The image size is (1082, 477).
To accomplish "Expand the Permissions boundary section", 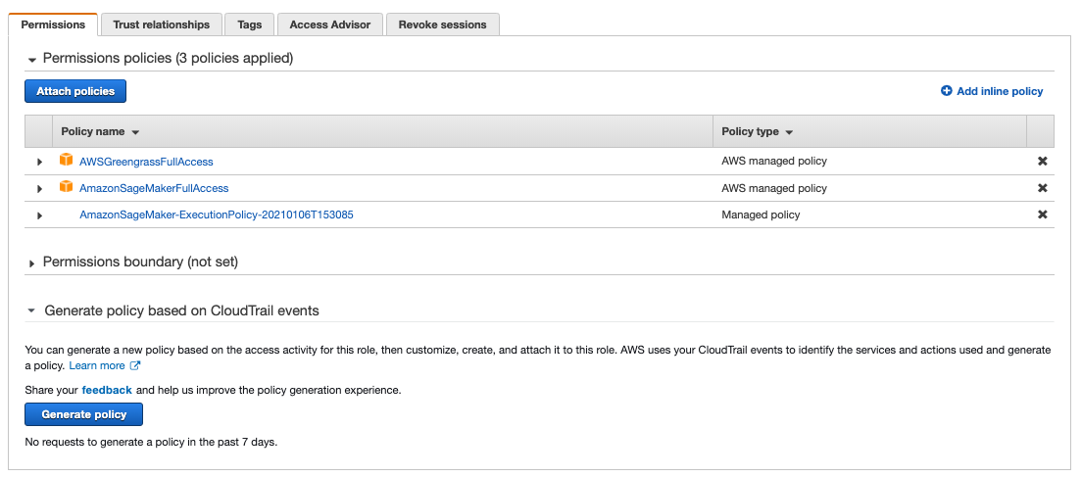I will click(x=31, y=263).
